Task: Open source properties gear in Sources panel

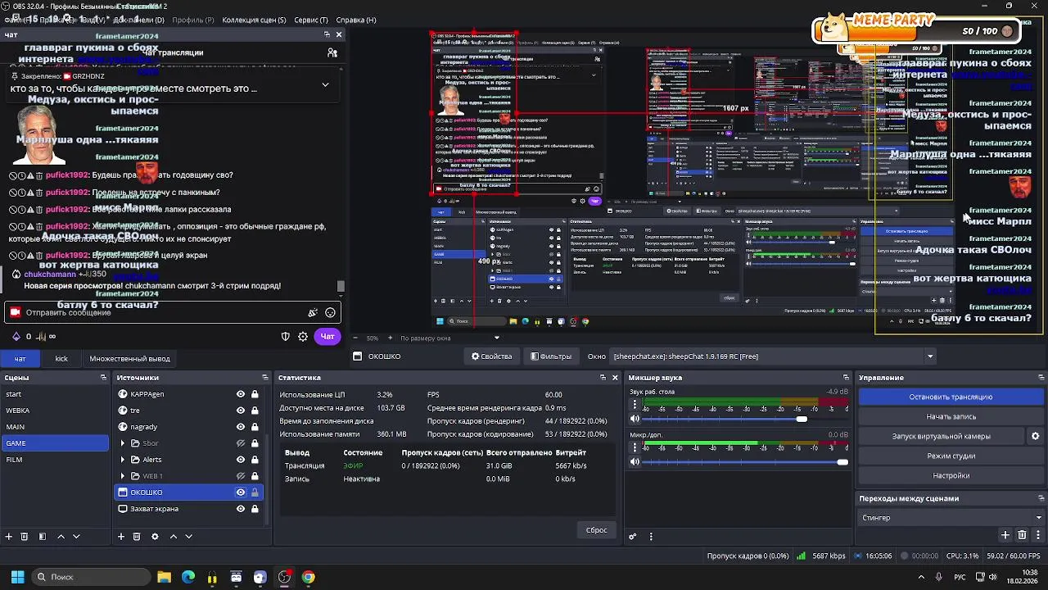Action: 155,536
